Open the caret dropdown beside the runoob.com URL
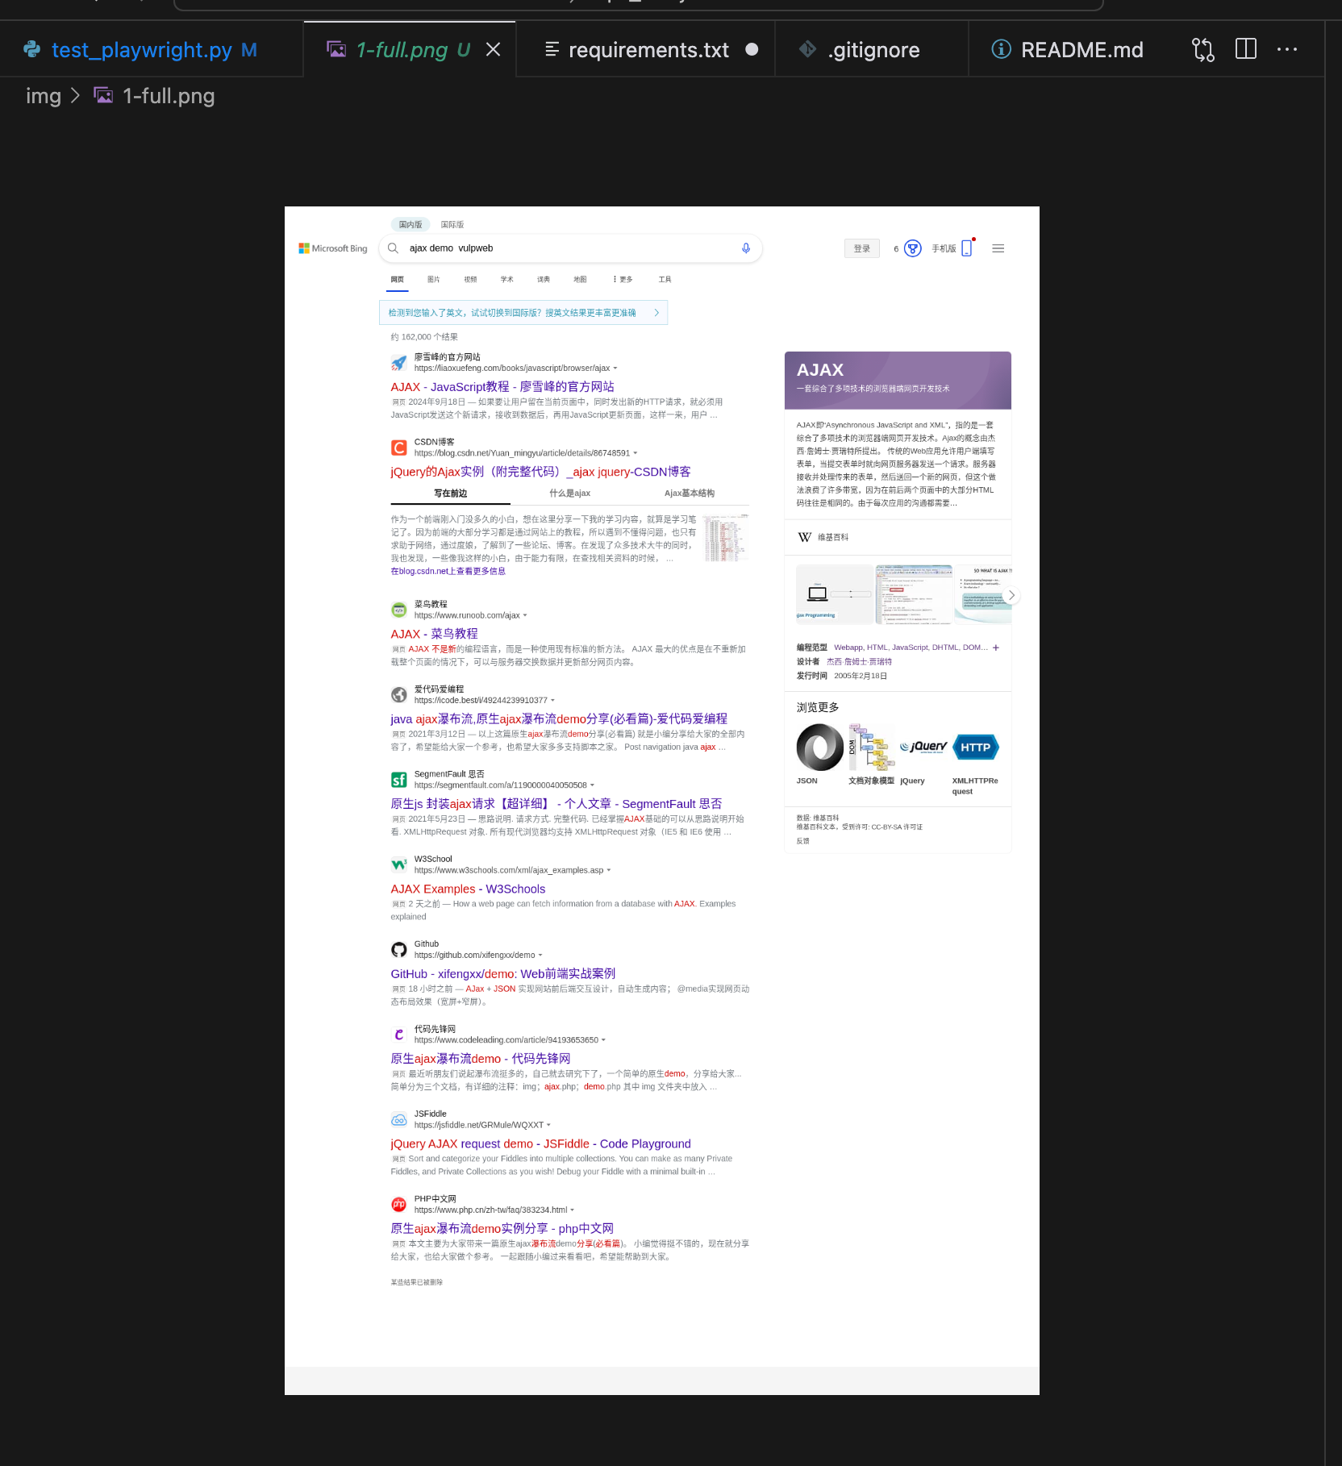1342x1466 pixels. [x=525, y=616]
